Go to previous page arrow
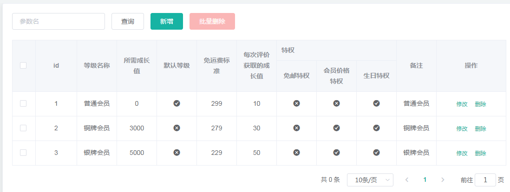The height and width of the screenshot is (192, 510). coord(407,180)
